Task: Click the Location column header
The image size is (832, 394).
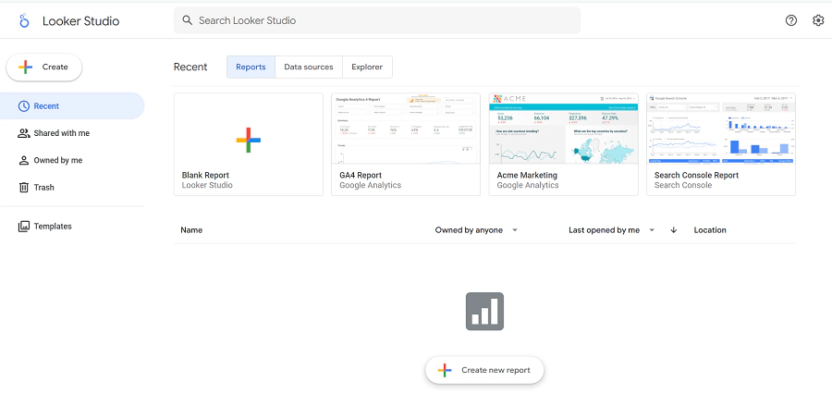Action: pyautogui.click(x=710, y=230)
